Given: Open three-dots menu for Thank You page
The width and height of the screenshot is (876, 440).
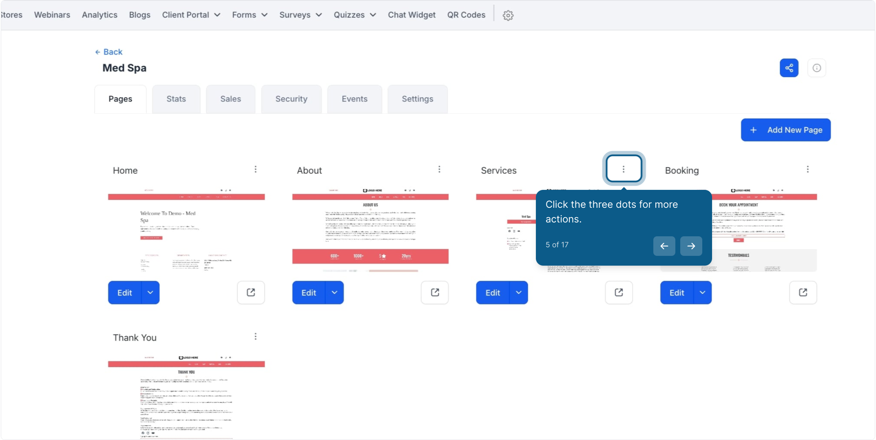Looking at the screenshot, I should [x=256, y=337].
